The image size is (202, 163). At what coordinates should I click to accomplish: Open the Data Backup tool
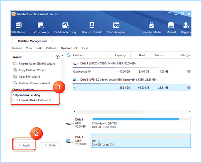[19, 28]
